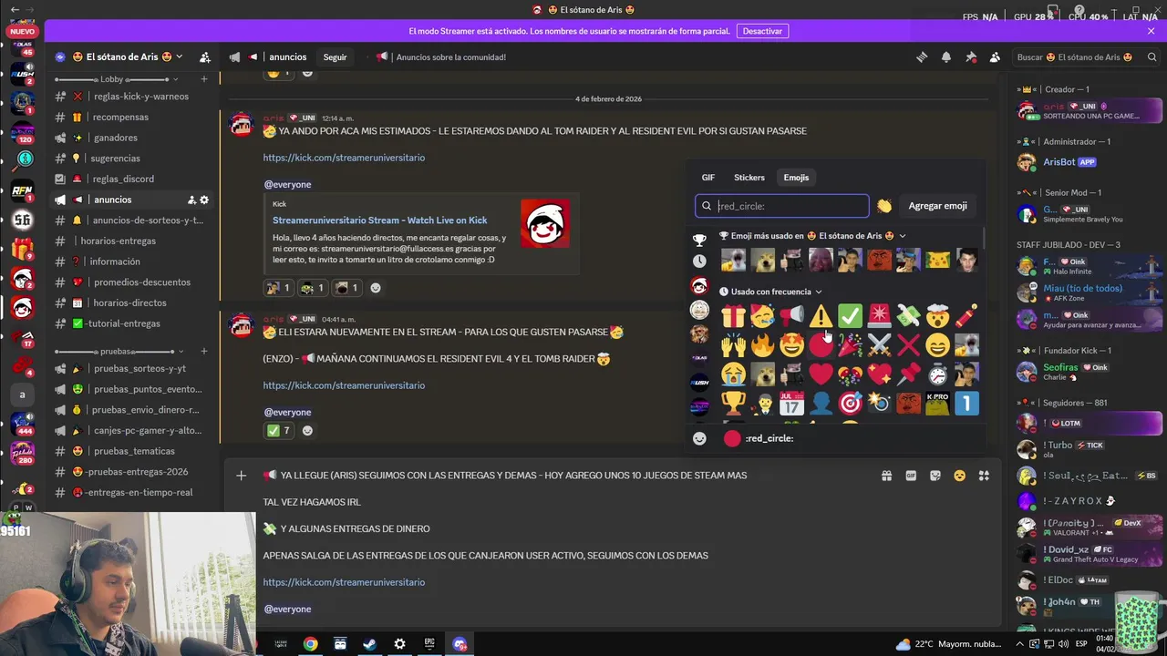Screen dimensions: 1167x656
Task: Toggle the member list icon
Action: coord(995,56)
